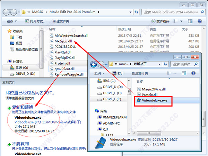Sort by 大小 column in Movie Edit Pro window
The image size is (208, 156).
tap(185, 29)
